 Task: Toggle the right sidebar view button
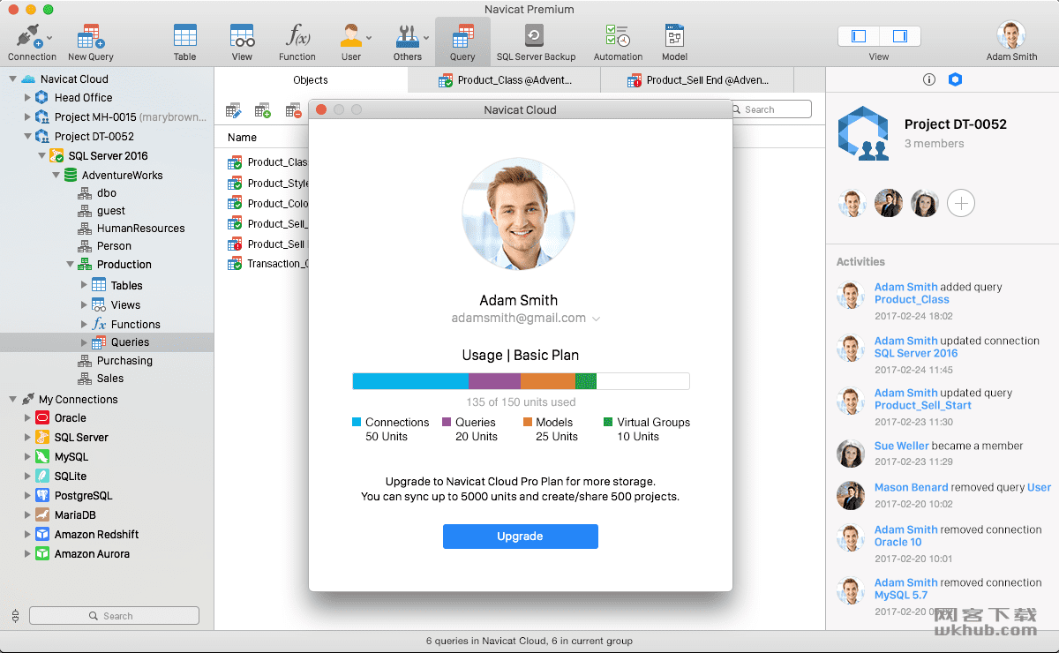pos(900,36)
